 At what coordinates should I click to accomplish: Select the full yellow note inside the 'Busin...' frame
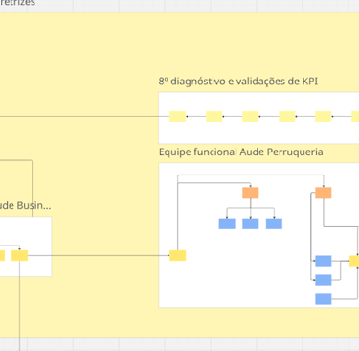(x=19, y=255)
